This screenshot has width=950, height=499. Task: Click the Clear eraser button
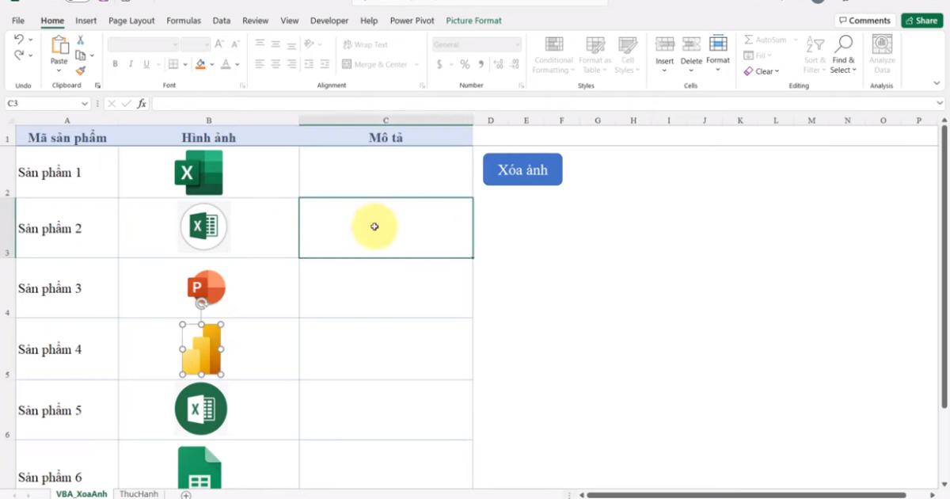coord(761,71)
